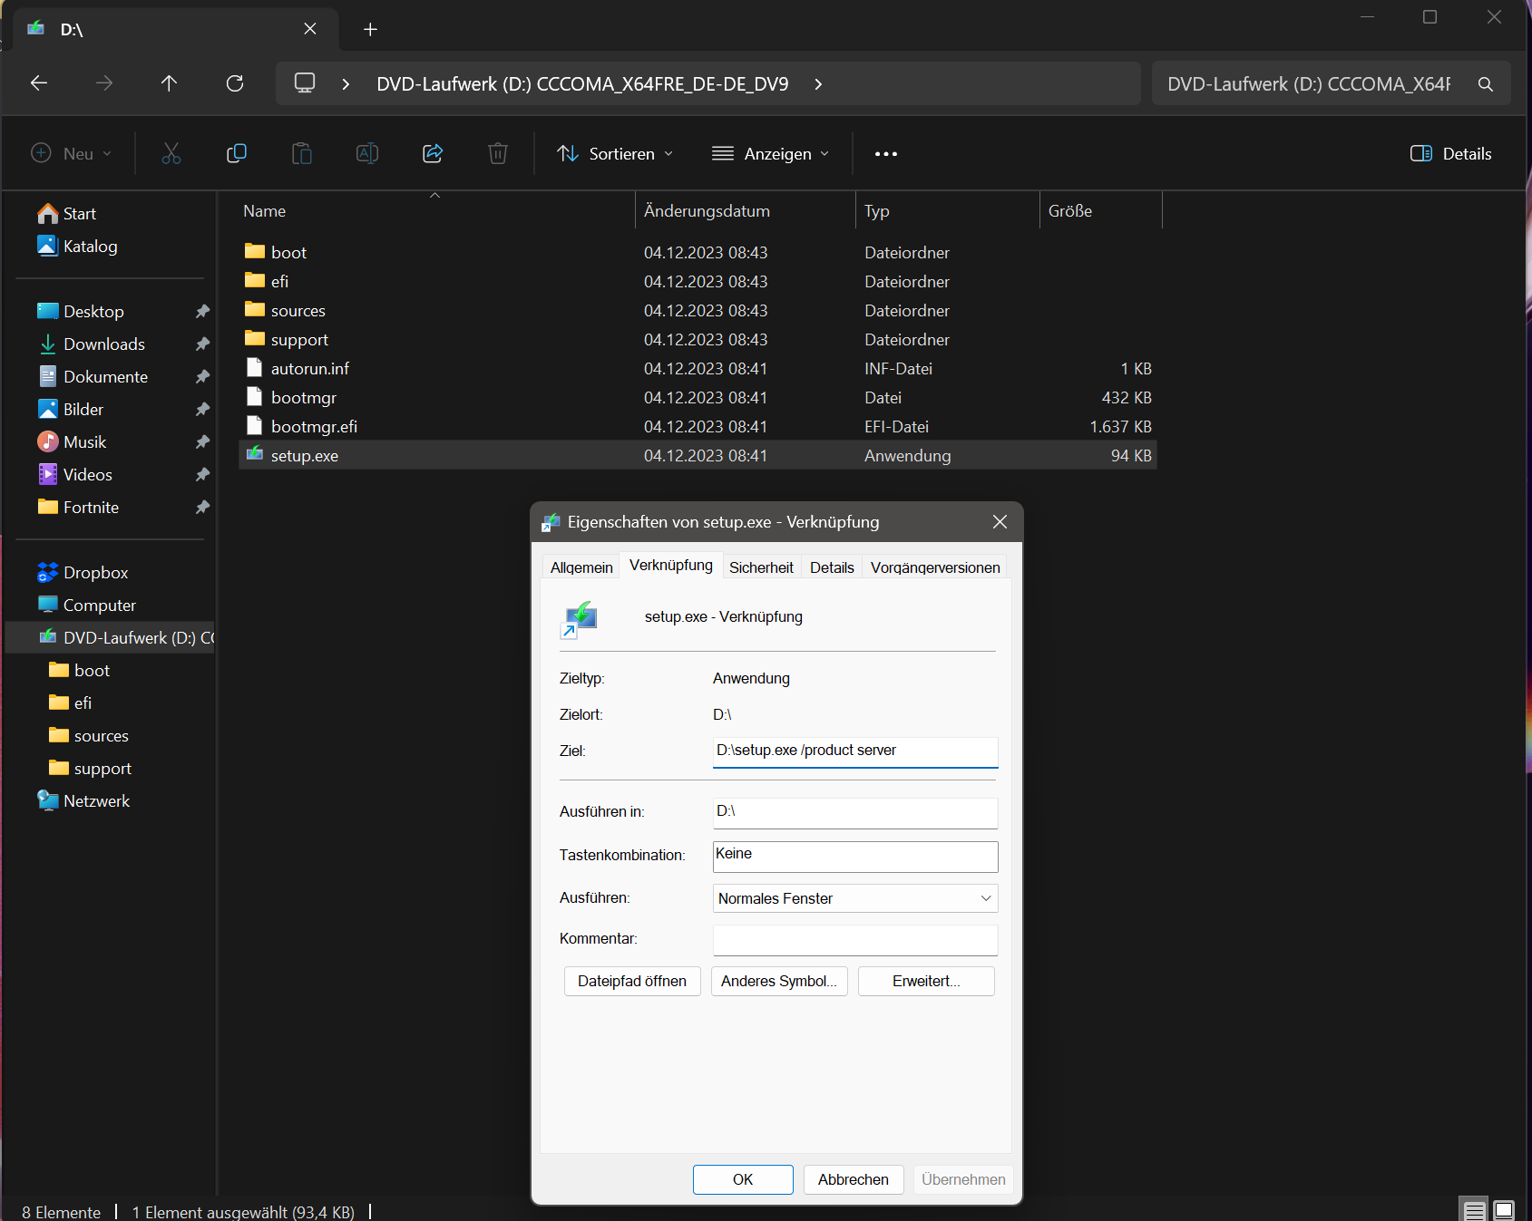The width and height of the screenshot is (1532, 1221).
Task: Click the search magnifier icon
Action: (x=1486, y=84)
